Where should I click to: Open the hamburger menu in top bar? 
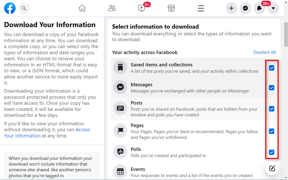click(x=201, y=8)
